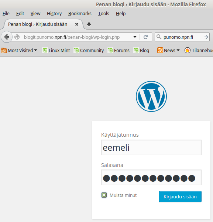Expand the Most Visited bookmarks folder
Image resolution: width=213 pixels, height=222 pixels.
pyautogui.click(x=19, y=50)
